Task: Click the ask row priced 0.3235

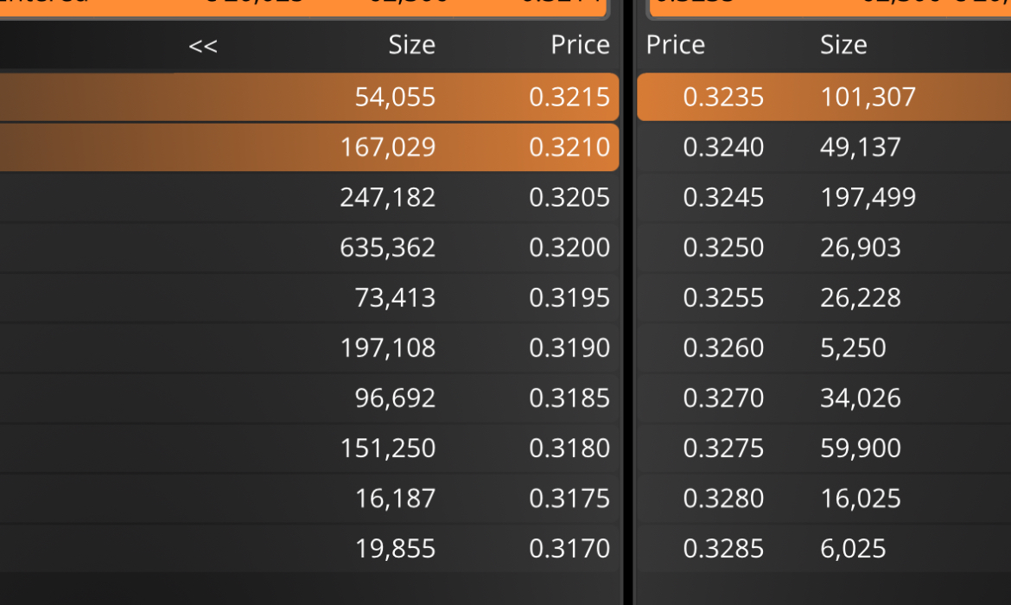Action: pyautogui.click(x=824, y=97)
